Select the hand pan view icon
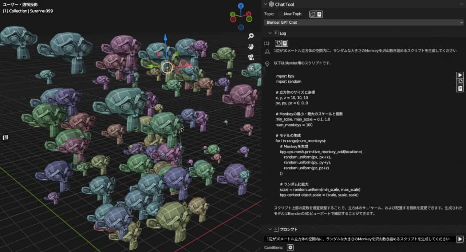This screenshot has width=466, height=252. [251, 46]
